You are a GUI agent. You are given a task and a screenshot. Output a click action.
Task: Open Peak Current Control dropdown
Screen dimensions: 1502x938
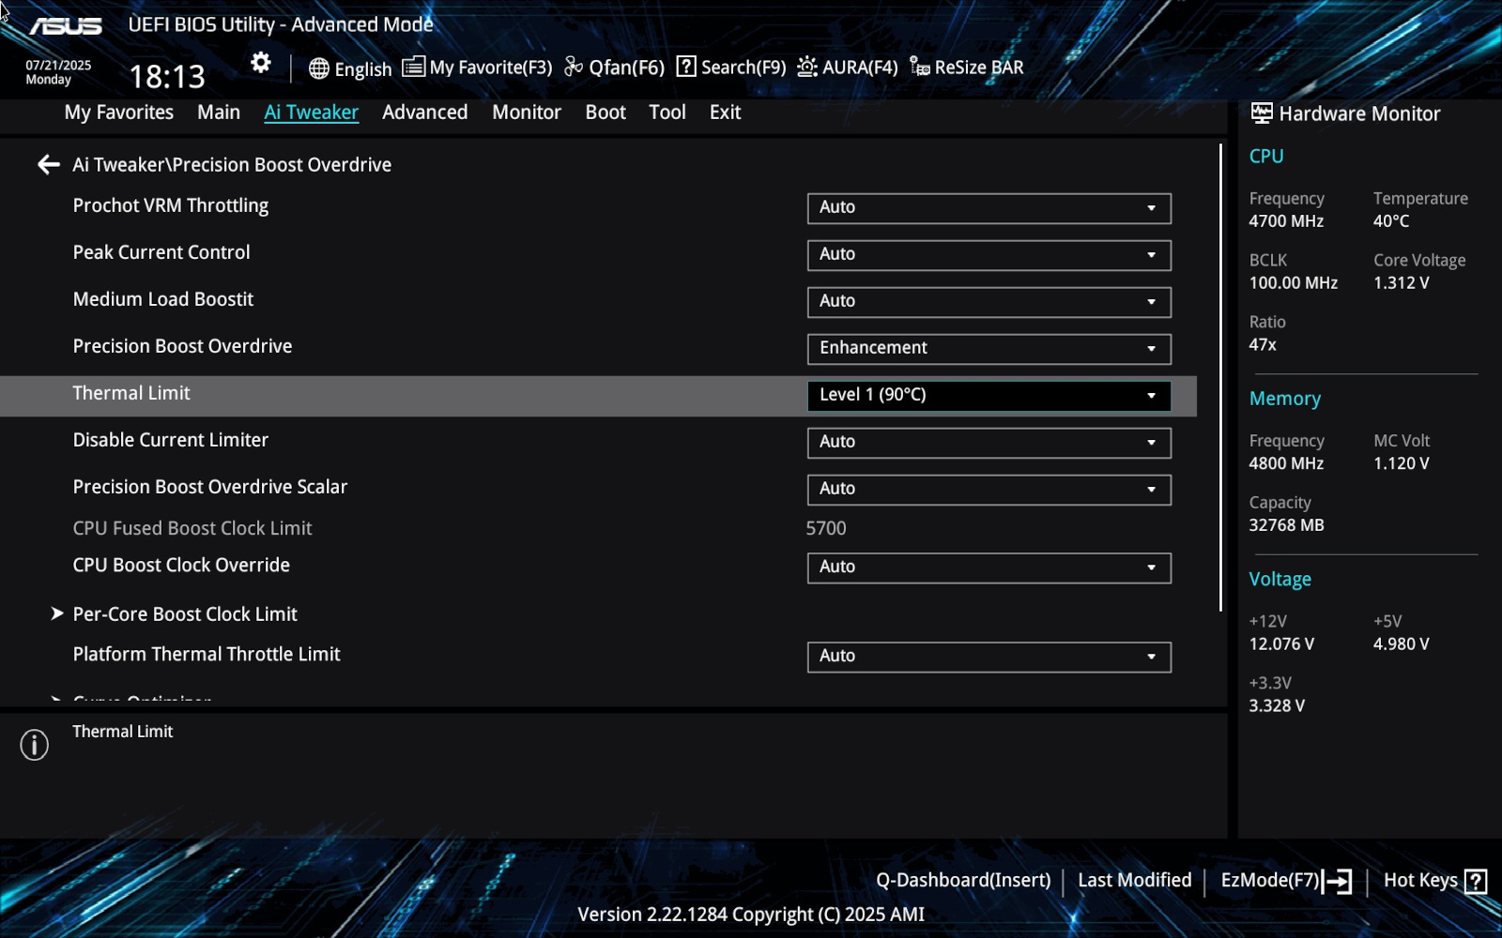(x=989, y=255)
